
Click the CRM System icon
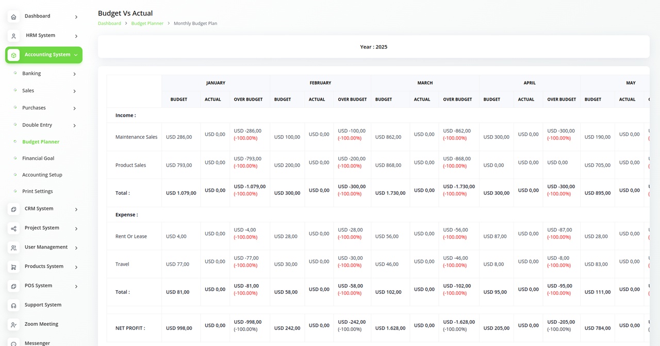[x=13, y=209]
